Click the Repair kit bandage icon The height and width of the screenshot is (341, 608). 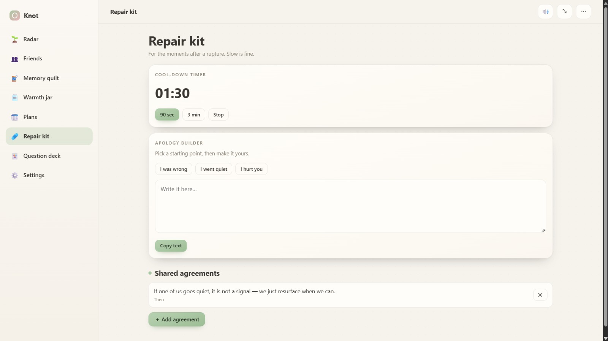[x=15, y=137]
